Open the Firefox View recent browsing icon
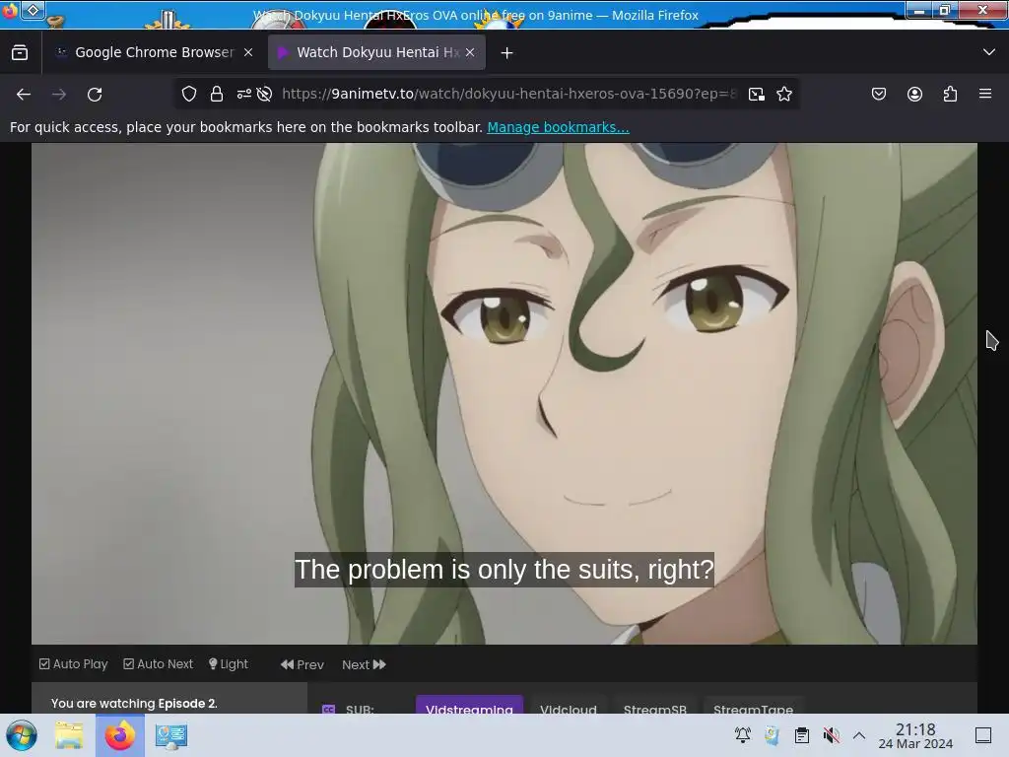The height and width of the screenshot is (757, 1009). (20, 53)
